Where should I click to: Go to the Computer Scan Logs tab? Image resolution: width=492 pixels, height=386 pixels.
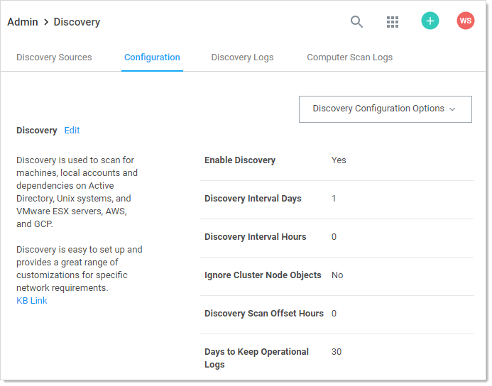[x=349, y=57]
